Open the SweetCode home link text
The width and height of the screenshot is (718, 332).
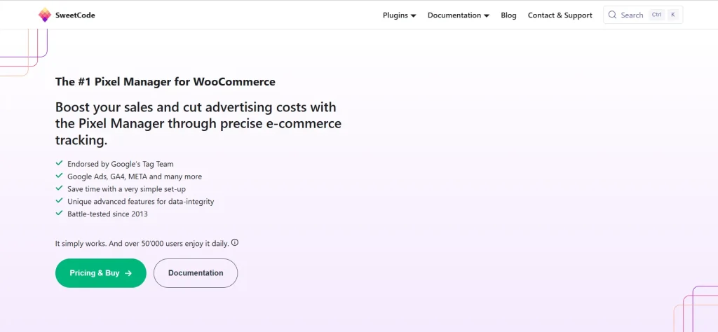[x=75, y=15]
